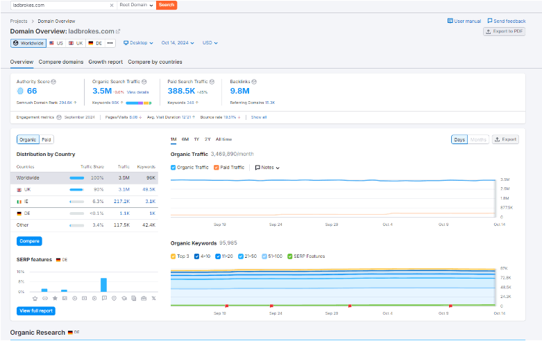542x341 pixels.
Task: Click the Authority Score blue circle icon
Action: coord(20,91)
